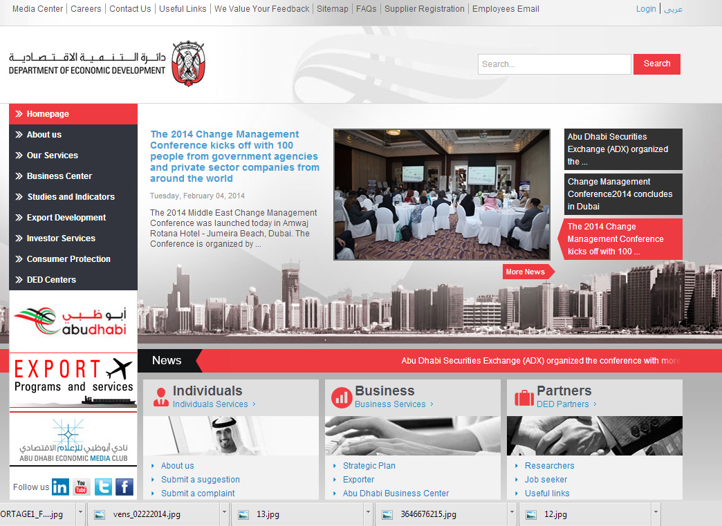The image size is (722, 526).
Task: Click the Individuals person icon
Action: click(161, 397)
